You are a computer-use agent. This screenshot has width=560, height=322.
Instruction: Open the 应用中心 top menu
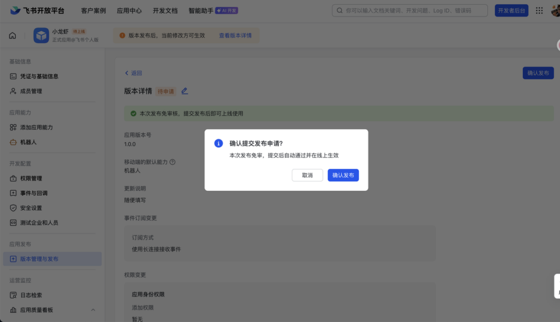tap(129, 10)
